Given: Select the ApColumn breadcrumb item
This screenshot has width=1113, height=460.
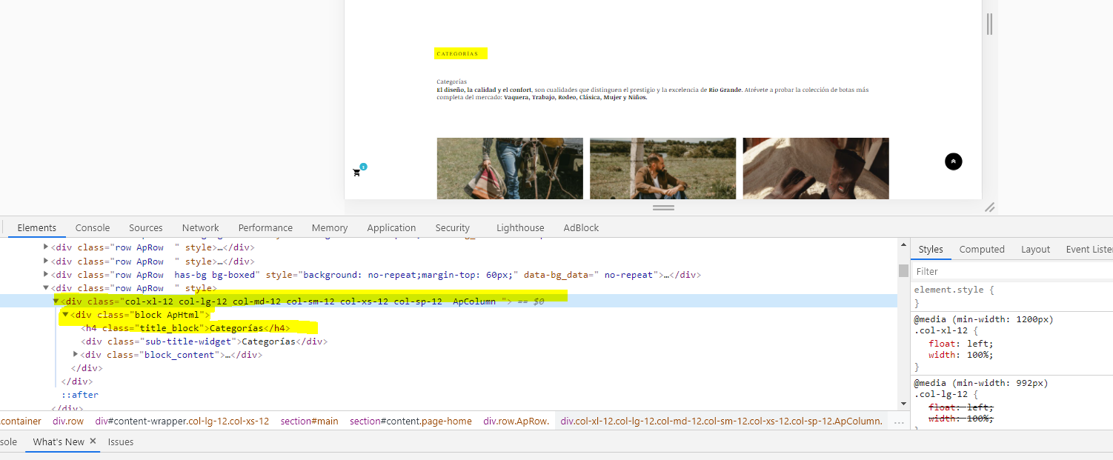Looking at the screenshot, I should click(722, 421).
